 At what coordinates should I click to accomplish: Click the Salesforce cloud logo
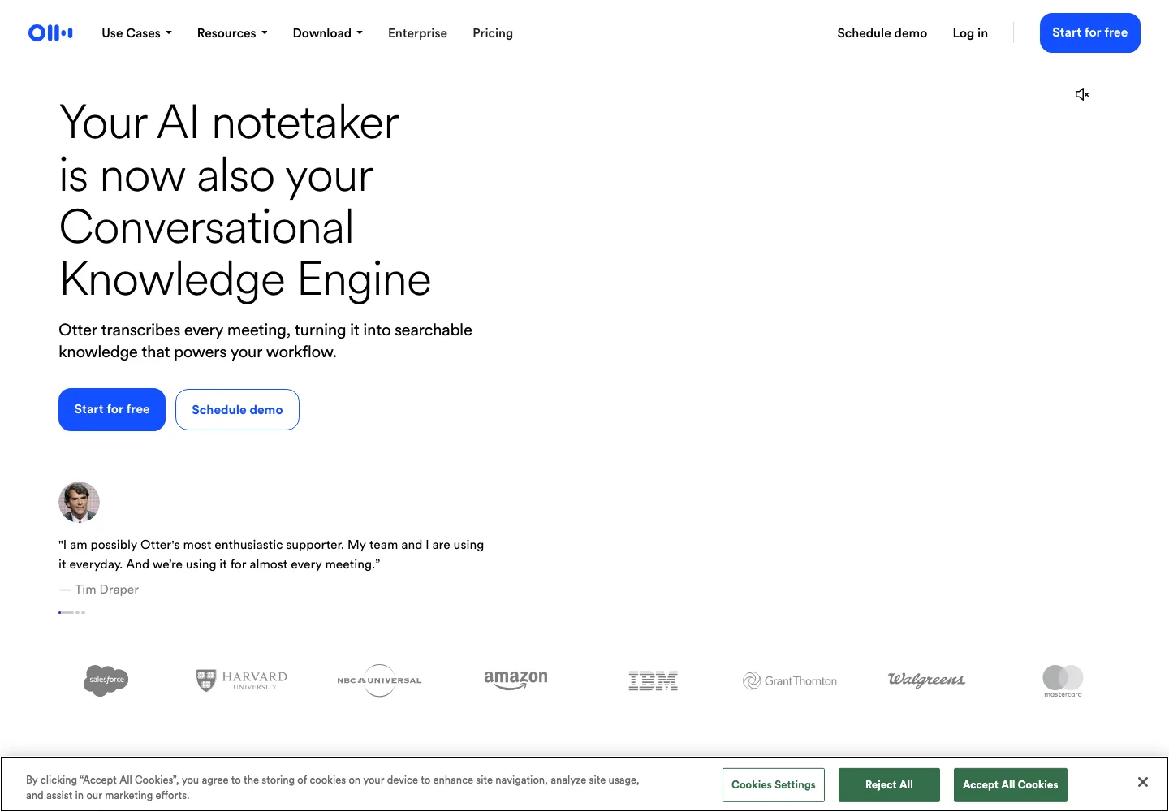pos(106,680)
